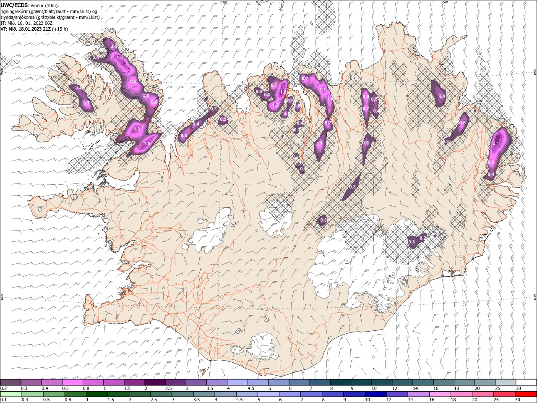
Task: Click the light lavender snow swatch between 4 and 4.5
Action: click(x=237, y=382)
